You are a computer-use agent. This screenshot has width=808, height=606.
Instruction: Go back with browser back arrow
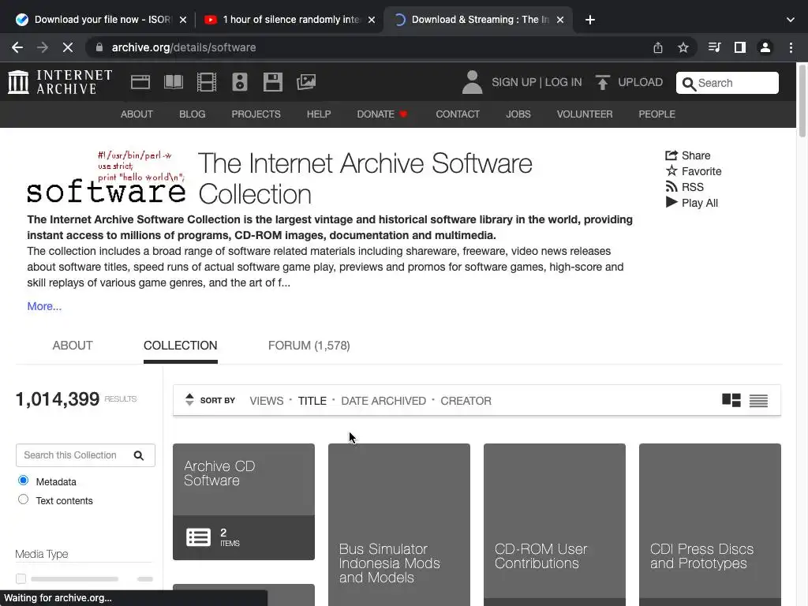tap(17, 47)
